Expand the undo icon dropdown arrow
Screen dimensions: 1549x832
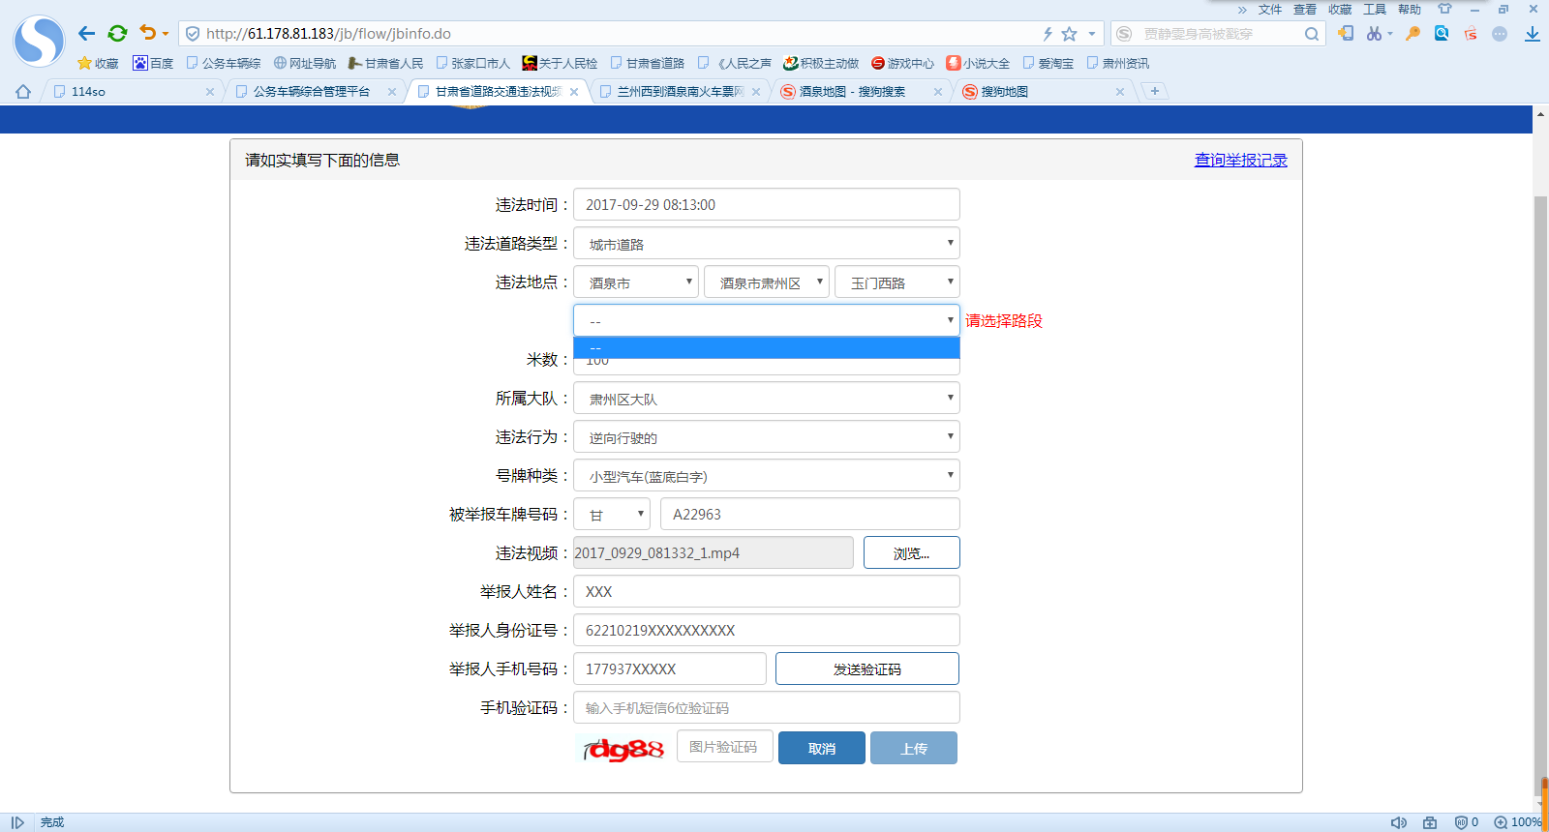coord(166,34)
